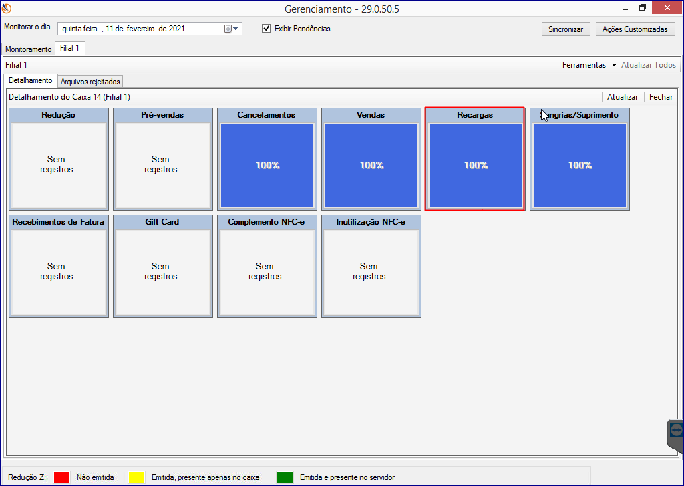684x486 pixels.
Task: Open the Redução tile
Action: pyautogui.click(x=59, y=159)
